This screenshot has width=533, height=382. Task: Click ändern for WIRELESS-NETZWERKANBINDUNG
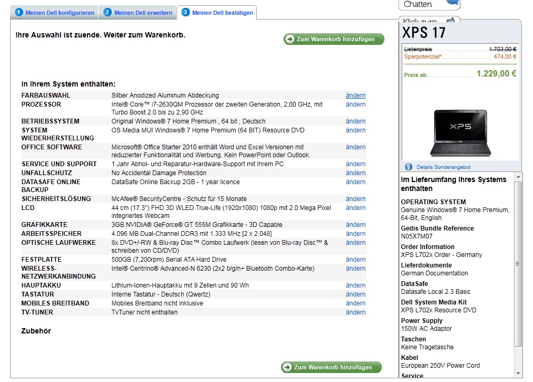pos(355,269)
